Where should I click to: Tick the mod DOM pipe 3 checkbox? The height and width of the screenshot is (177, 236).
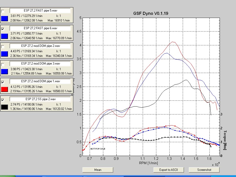pos(3,64)
